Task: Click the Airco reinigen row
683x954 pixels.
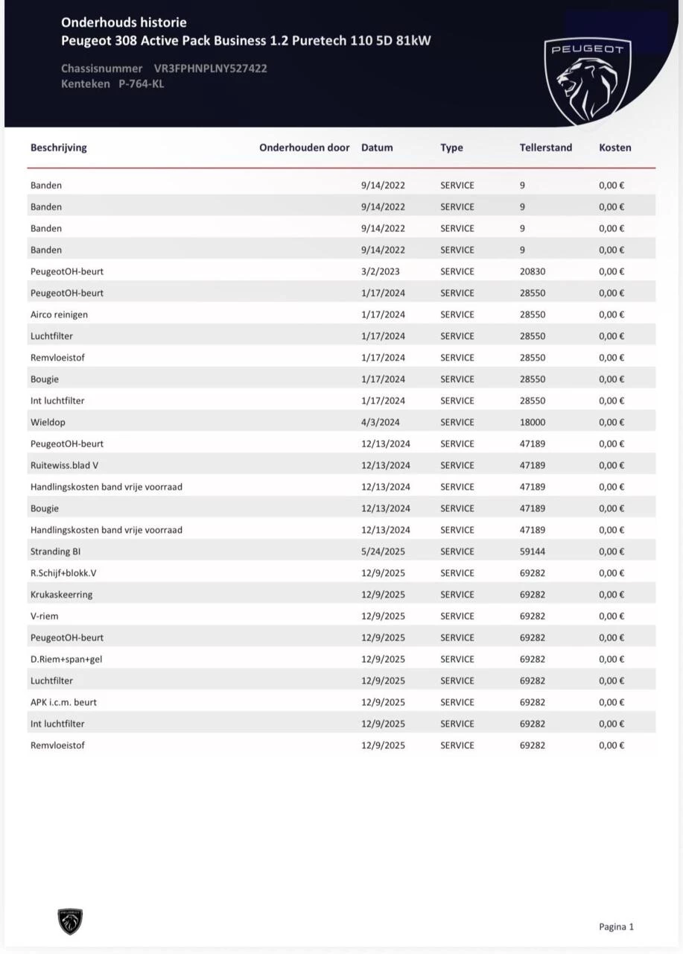Action: pyautogui.click(x=343, y=315)
